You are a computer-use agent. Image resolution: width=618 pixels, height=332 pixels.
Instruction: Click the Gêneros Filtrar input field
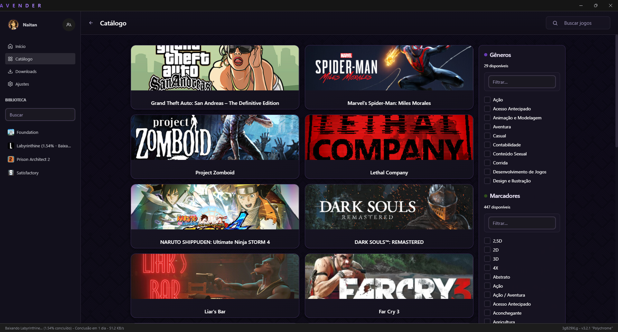click(x=522, y=82)
